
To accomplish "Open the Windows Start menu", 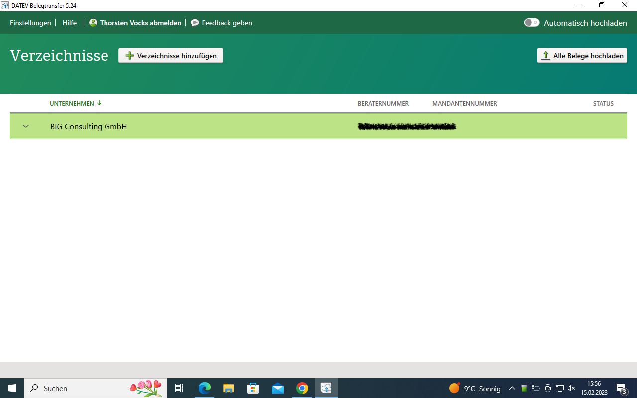I will tap(12, 388).
